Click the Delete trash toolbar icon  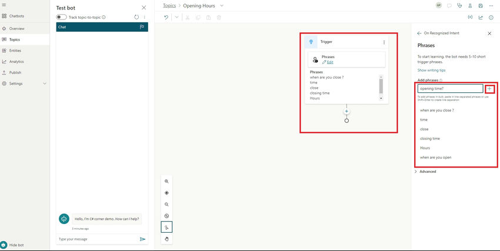click(x=219, y=18)
